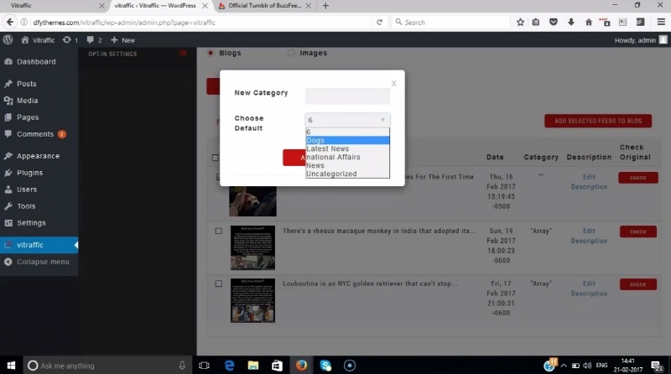This screenshot has height=374, width=671.
Task: Open the Action Center notifications icon
Action: pyautogui.click(x=657, y=366)
